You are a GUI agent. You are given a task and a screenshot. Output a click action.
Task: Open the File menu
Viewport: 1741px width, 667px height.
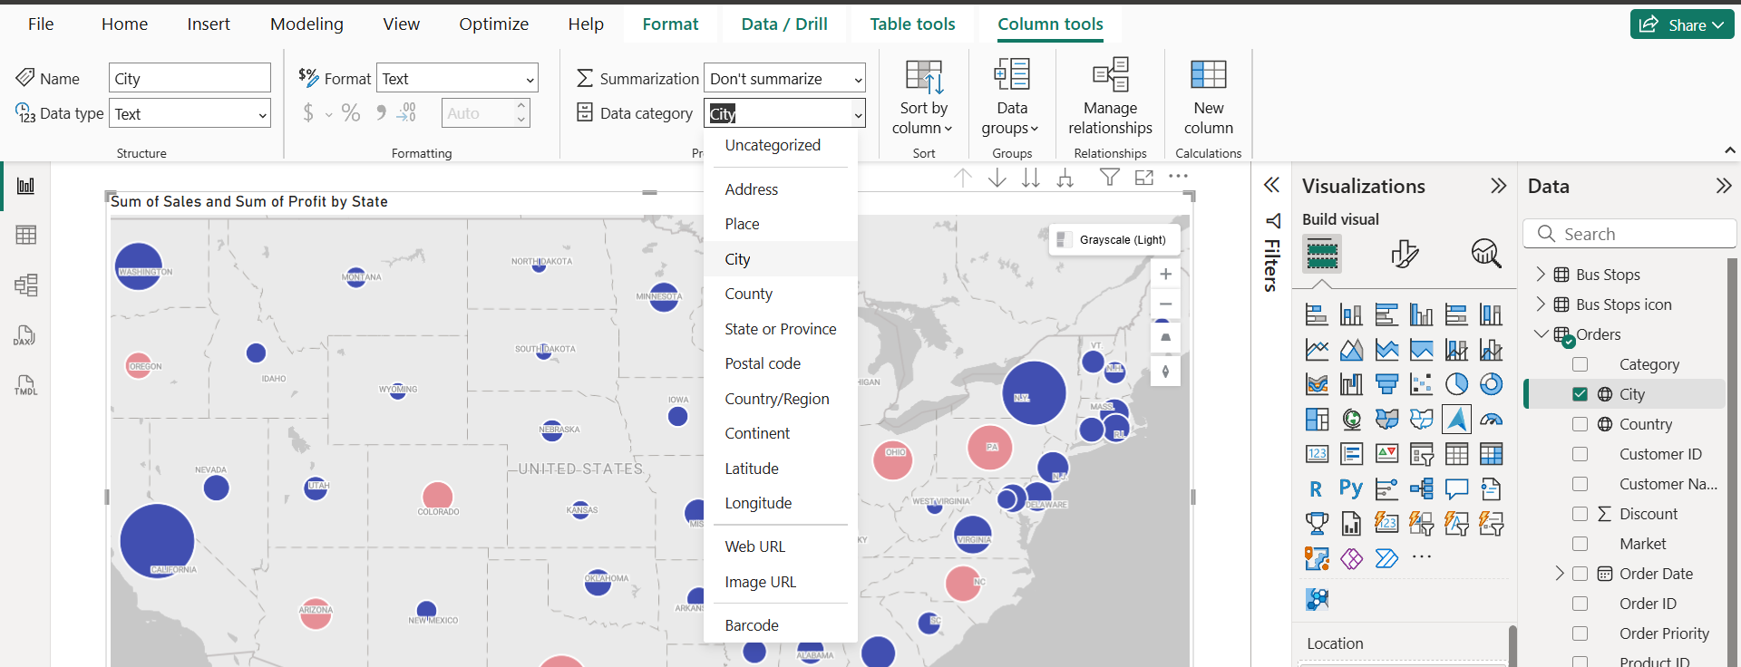pyautogui.click(x=41, y=24)
